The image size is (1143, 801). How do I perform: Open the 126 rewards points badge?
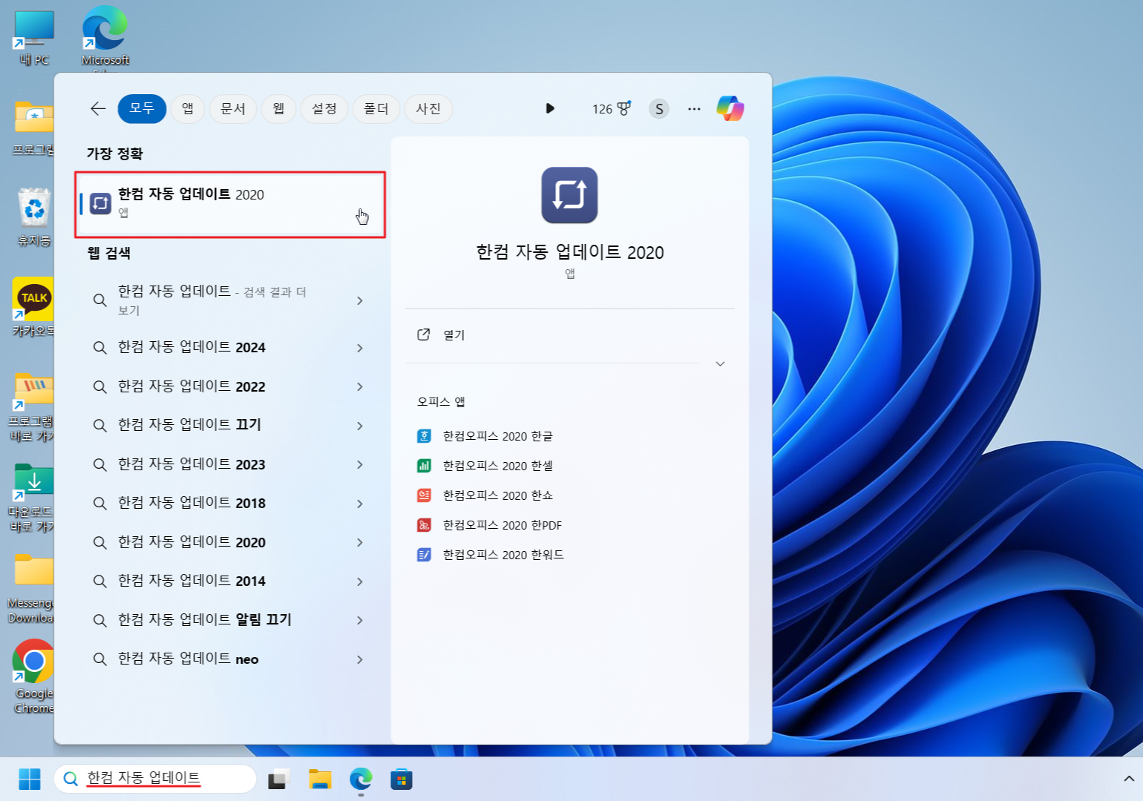tap(612, 109)
